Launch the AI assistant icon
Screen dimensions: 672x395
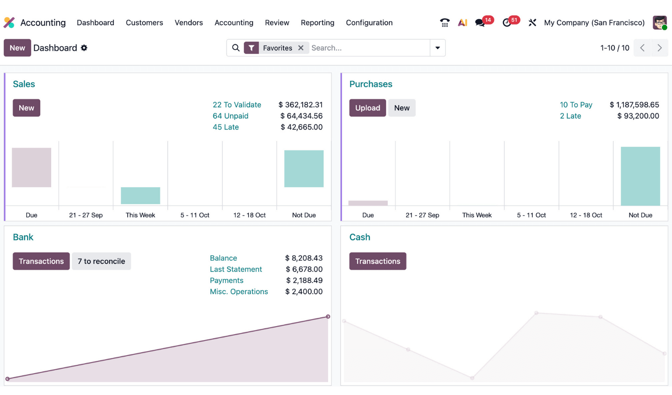[x=462, y=23]
